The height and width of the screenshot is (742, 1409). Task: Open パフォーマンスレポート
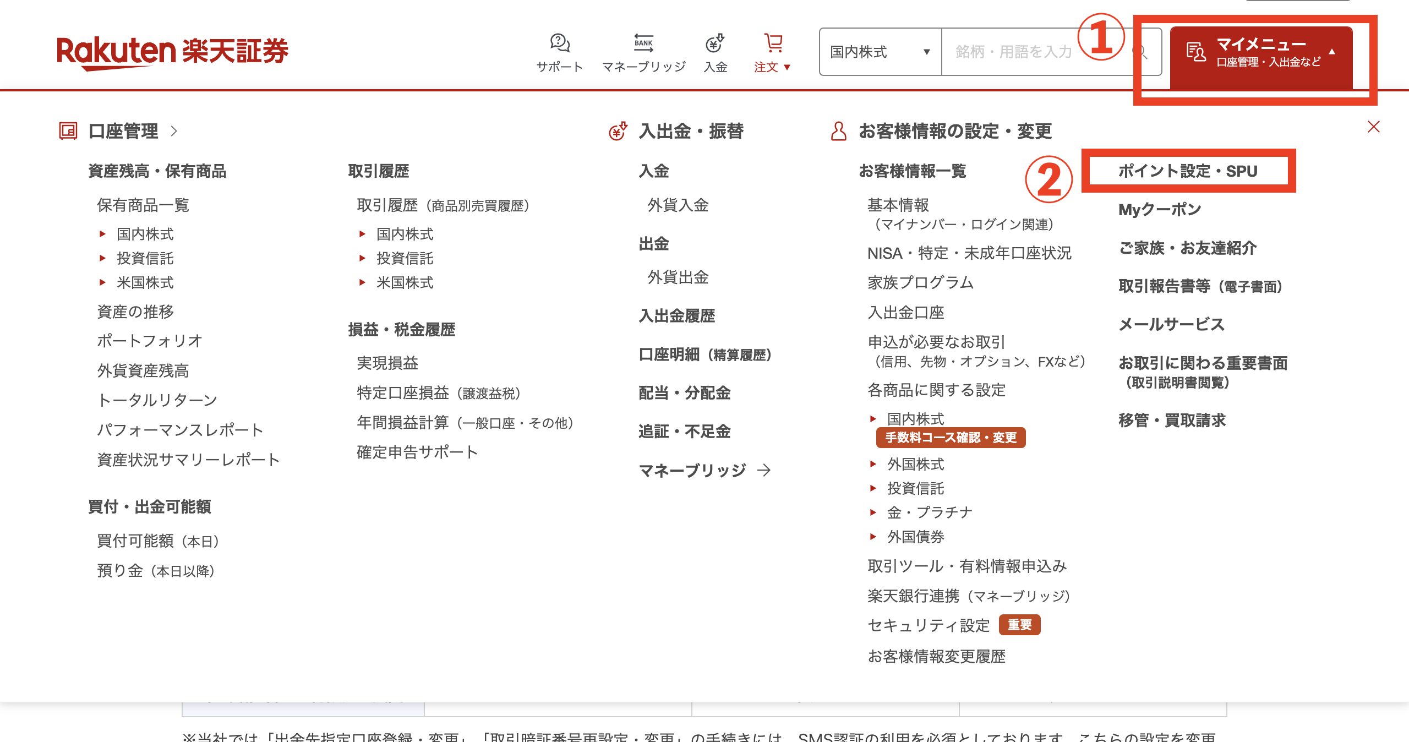(x=181, y=430)
